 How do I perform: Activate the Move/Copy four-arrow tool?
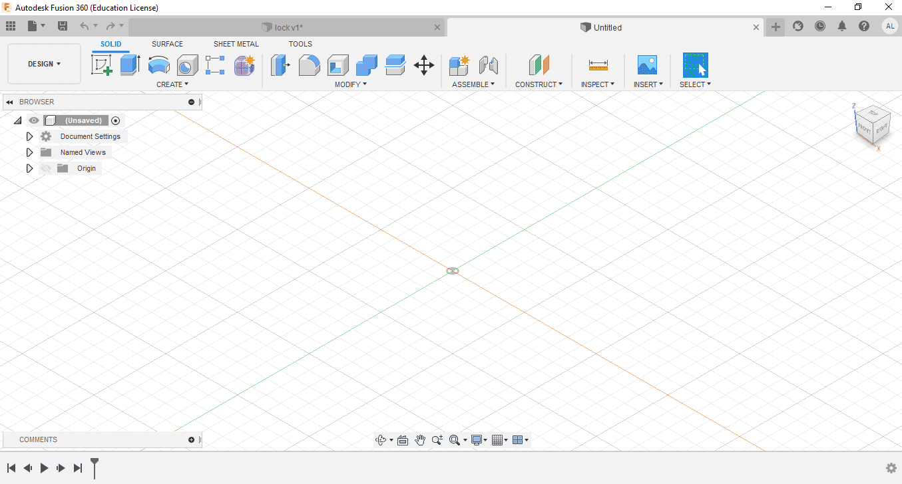424,65
